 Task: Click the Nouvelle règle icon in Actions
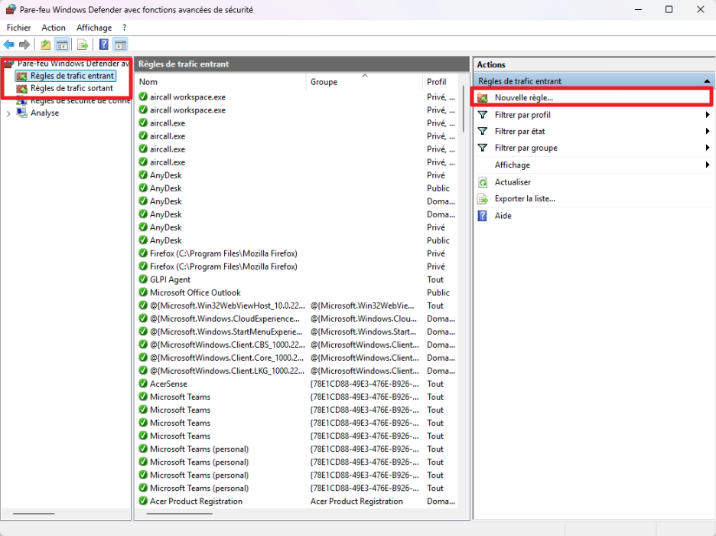(x=483, y=98)
